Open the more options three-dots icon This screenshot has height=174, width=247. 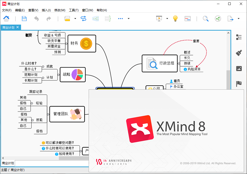coord(120,19)
